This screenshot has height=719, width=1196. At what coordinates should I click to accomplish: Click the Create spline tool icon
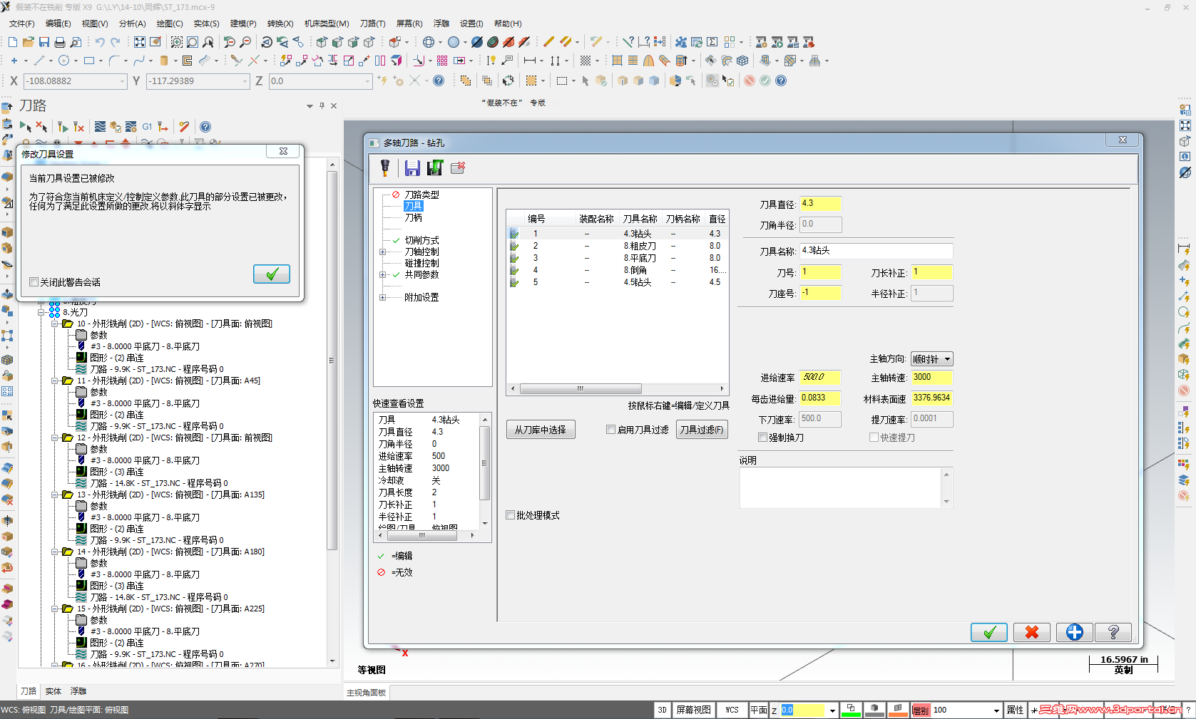click(139, 61)
